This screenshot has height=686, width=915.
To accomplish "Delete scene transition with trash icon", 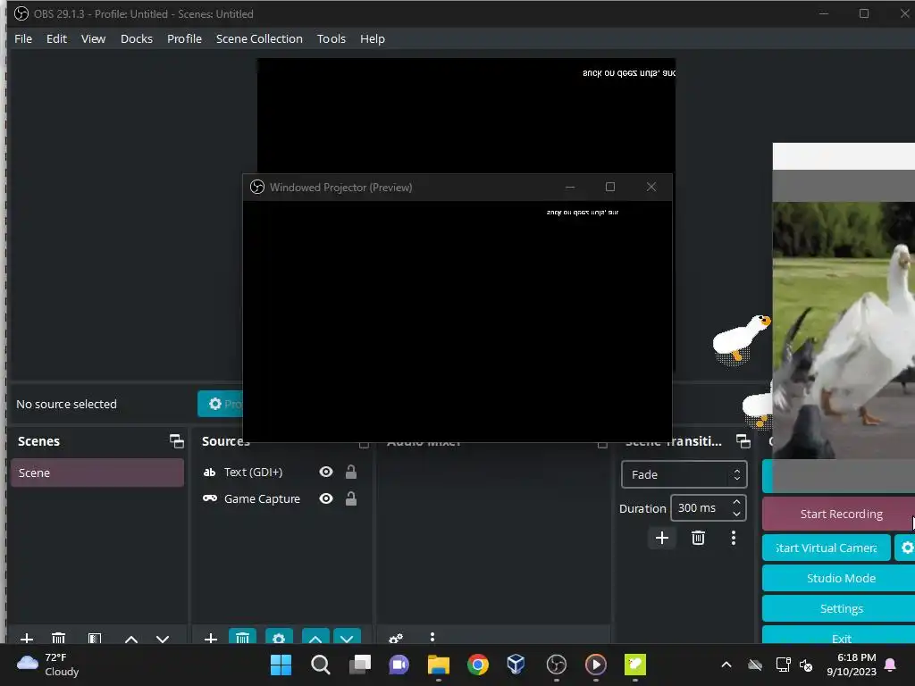I will click(x=698, y=538).
